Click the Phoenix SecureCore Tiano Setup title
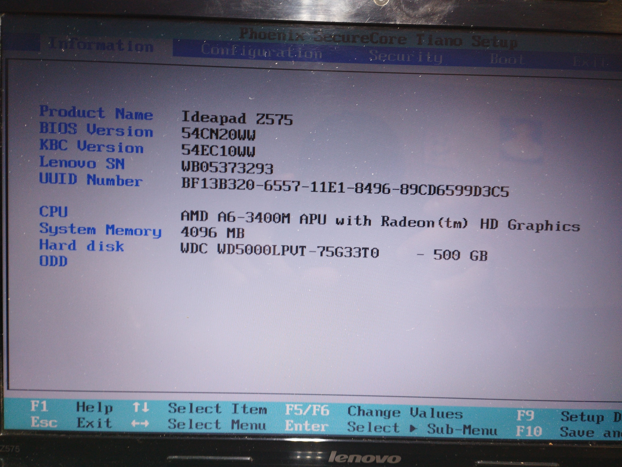Image resolution: width=622 pixels, height=467 pixels. [378, 38]
